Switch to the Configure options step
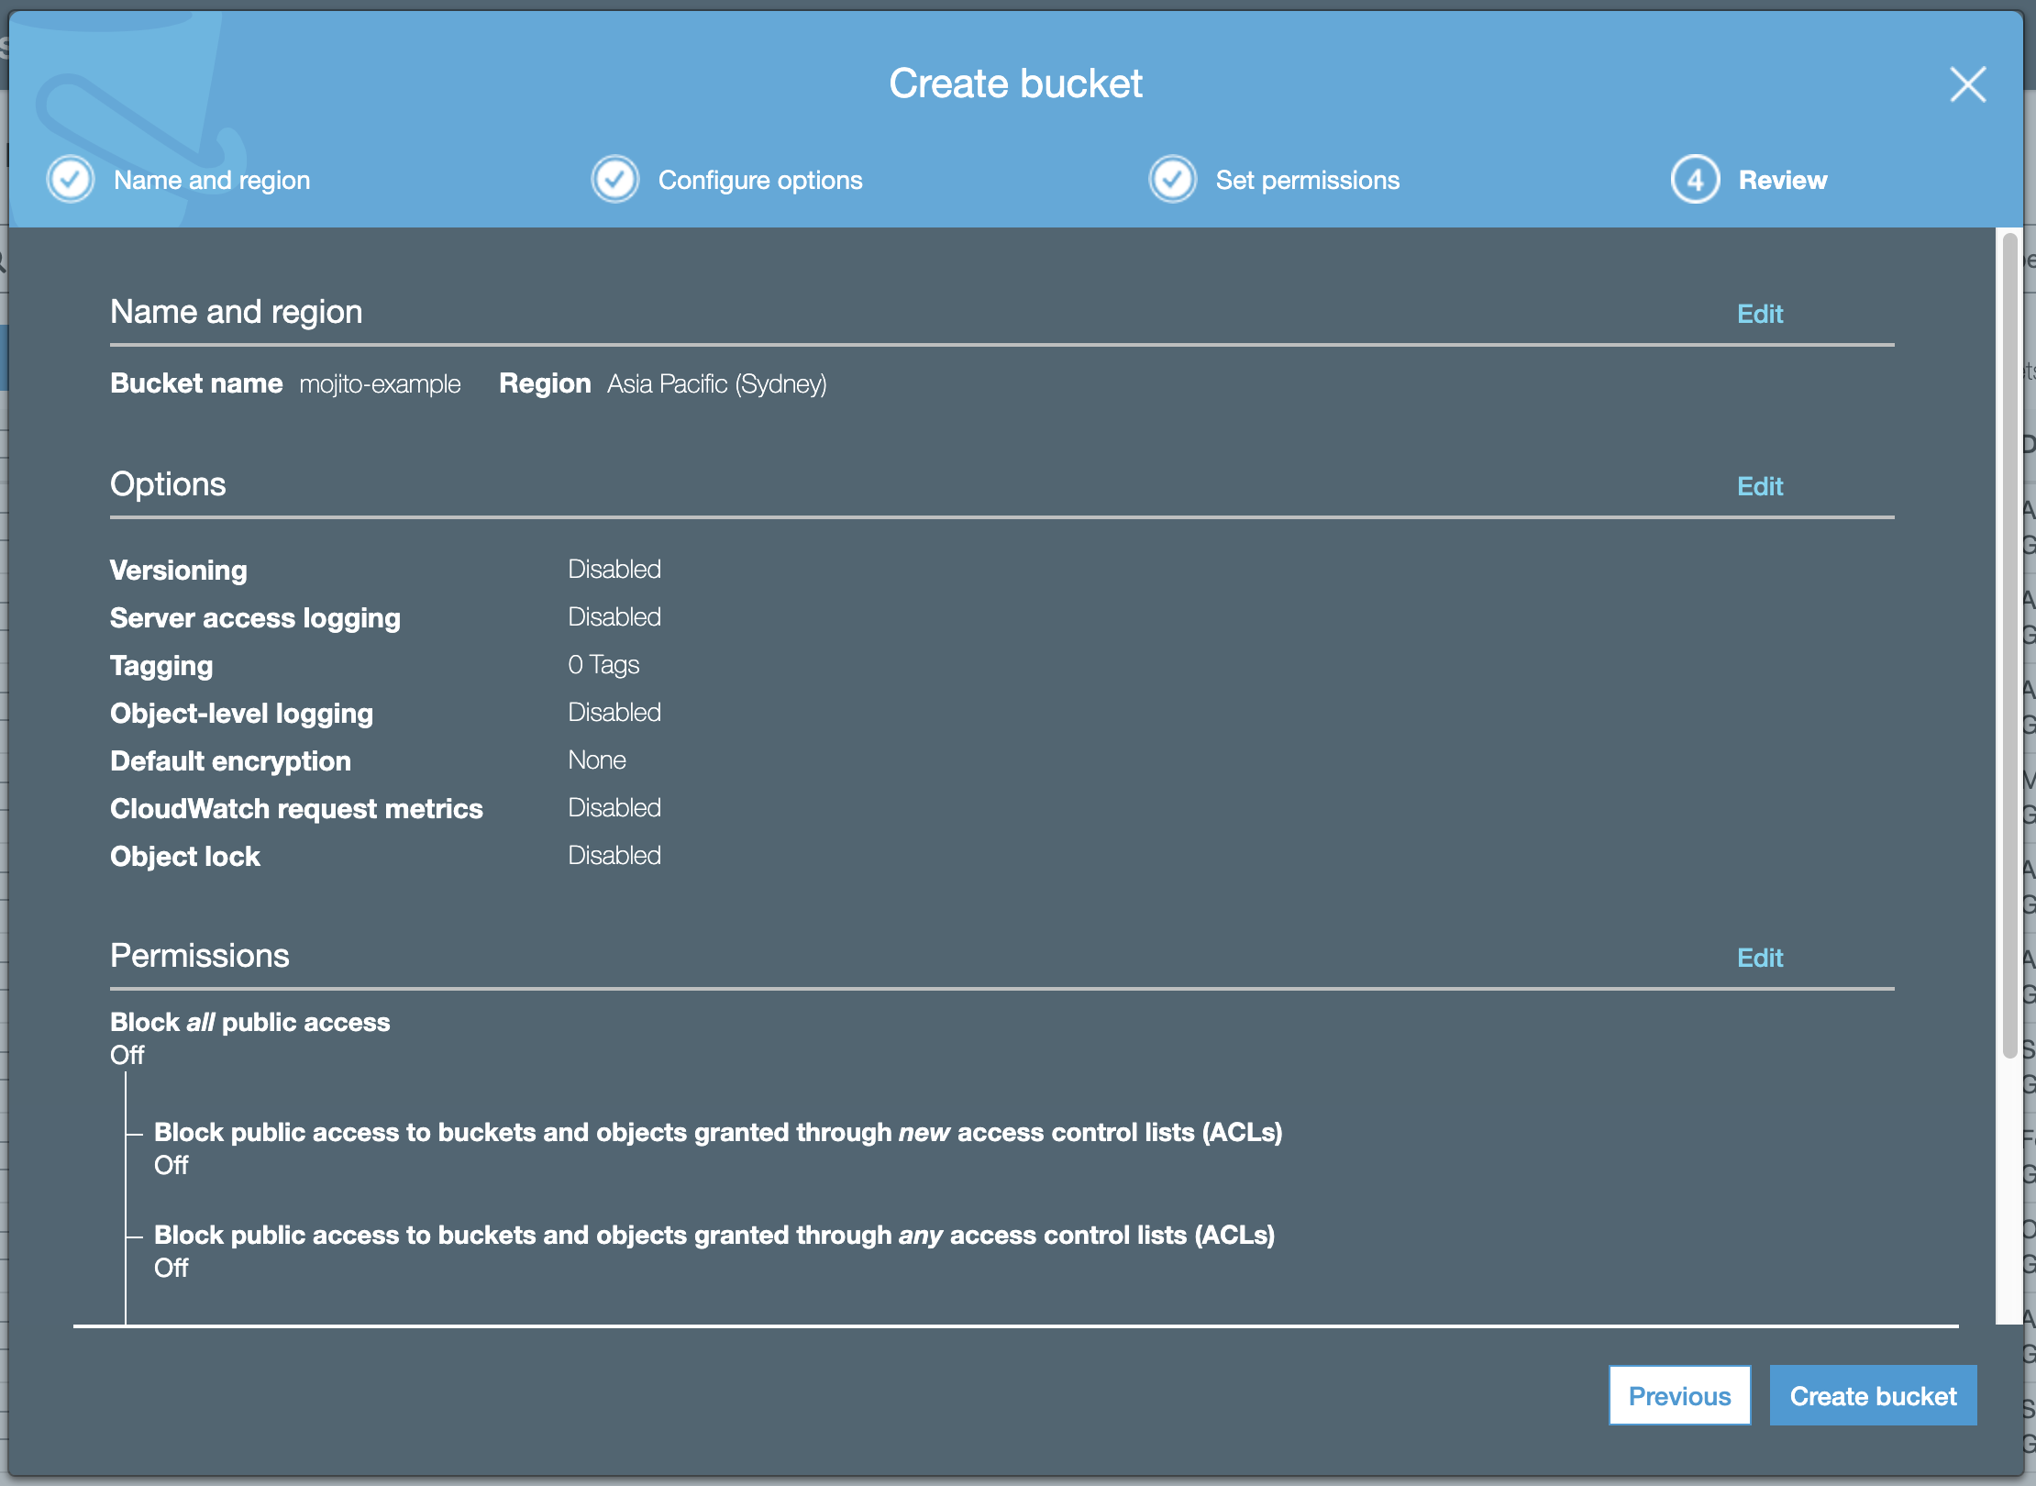The image size is (2036, 1486). click(760, 180)
